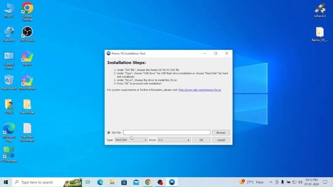Launch OBS Studio from the desktop
Screen dimensions: 333x187
pyautogui.click(x=27, y=34)
